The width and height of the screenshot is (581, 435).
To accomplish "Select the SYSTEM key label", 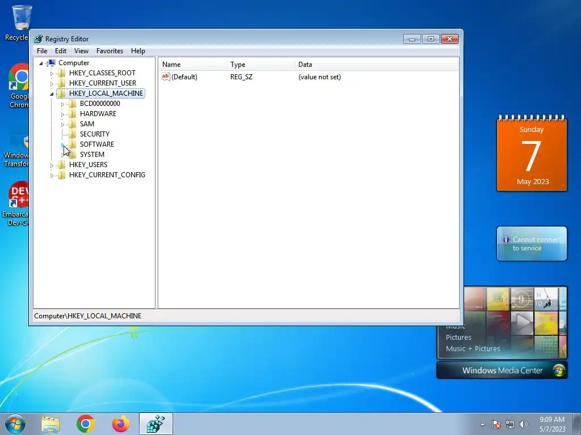I will point(92,154).
